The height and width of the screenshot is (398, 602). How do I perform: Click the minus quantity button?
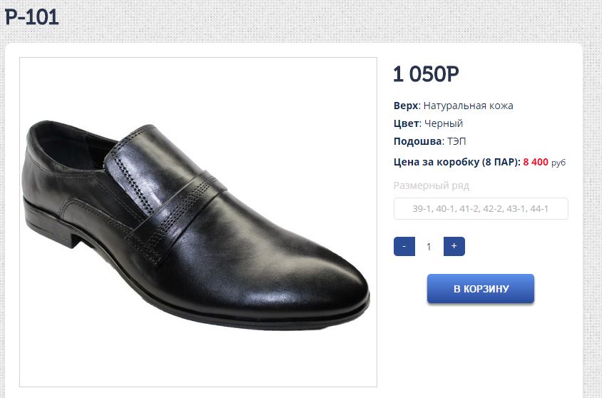click(x=404, y=246)
